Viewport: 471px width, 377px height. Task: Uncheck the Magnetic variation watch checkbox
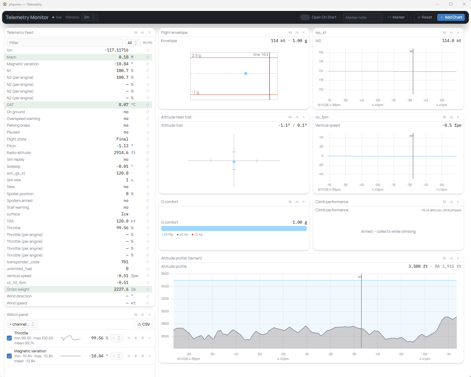coord(9,356)
